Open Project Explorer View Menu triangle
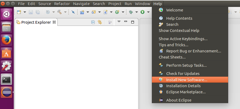Image resolution: width=240 pixels, height=109 pixels. click(x=119, y=22)
